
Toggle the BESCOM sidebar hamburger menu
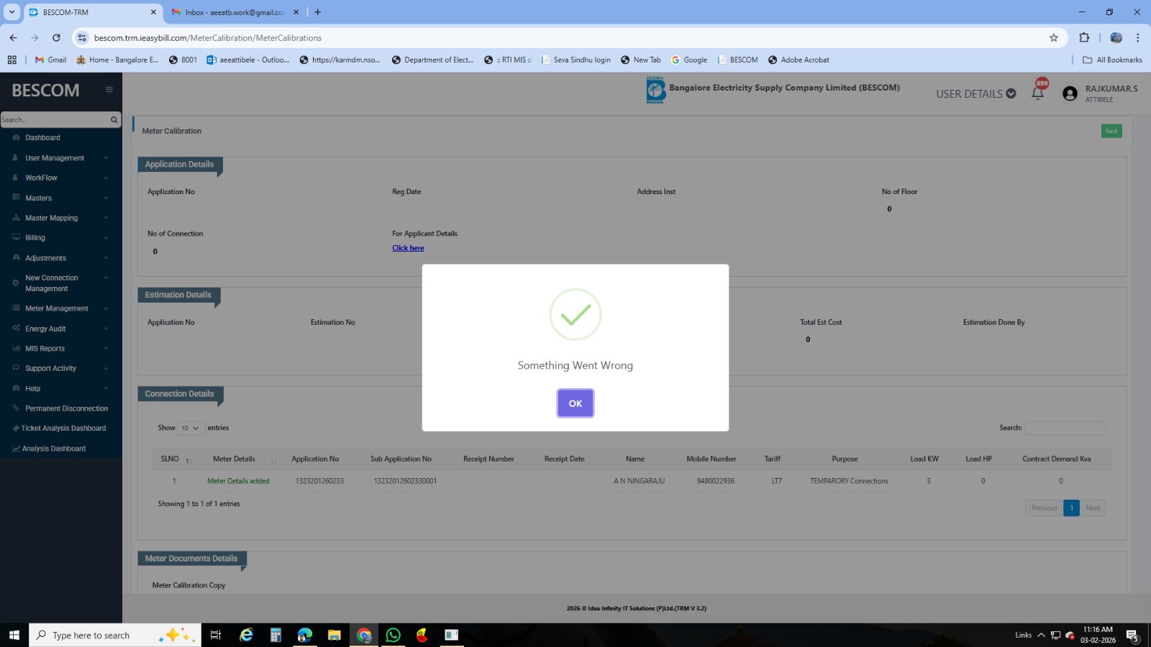click(109, 90)
